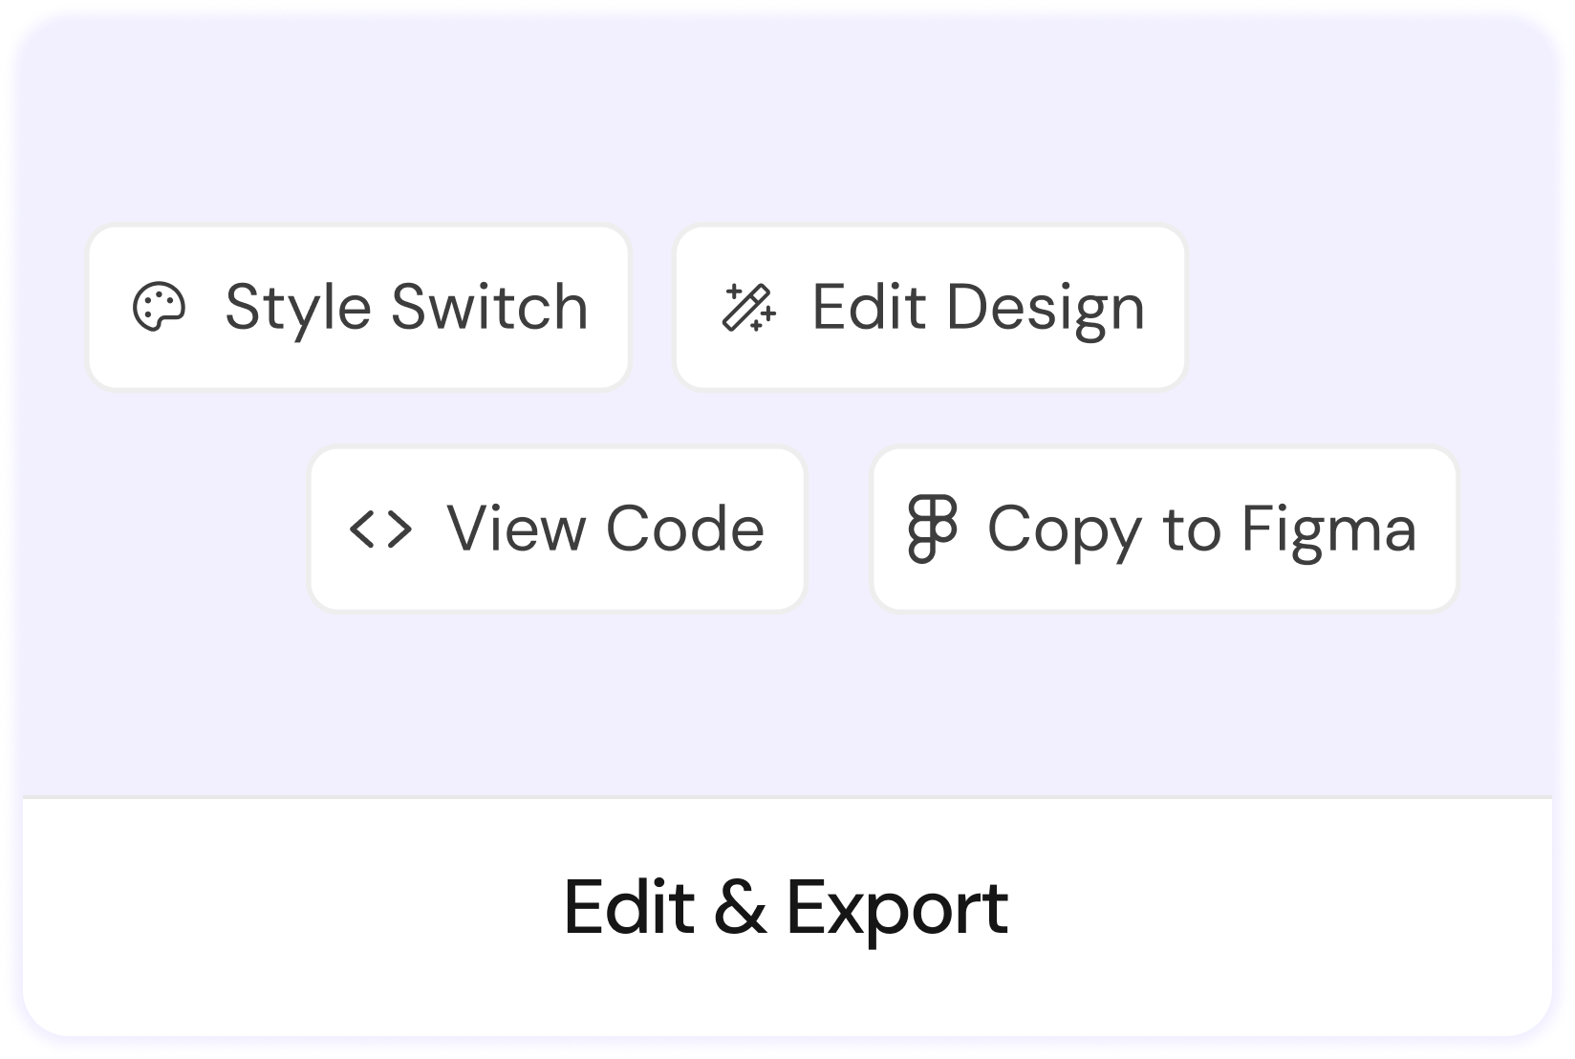The width and height of the screenshot is (1575, 1059).
Task: Open Edit Design
Action: pyautogui.click(x=930, y=308)
